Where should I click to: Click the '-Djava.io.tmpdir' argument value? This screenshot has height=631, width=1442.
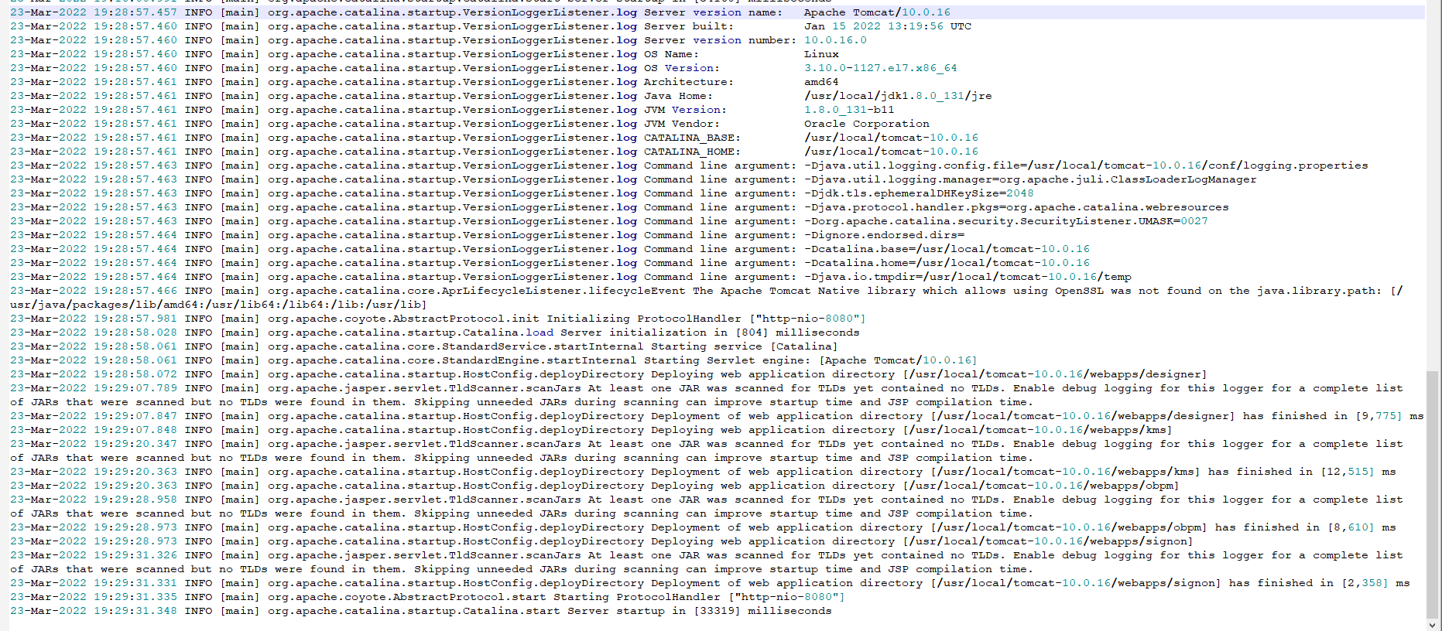click(x=968, y=277)
